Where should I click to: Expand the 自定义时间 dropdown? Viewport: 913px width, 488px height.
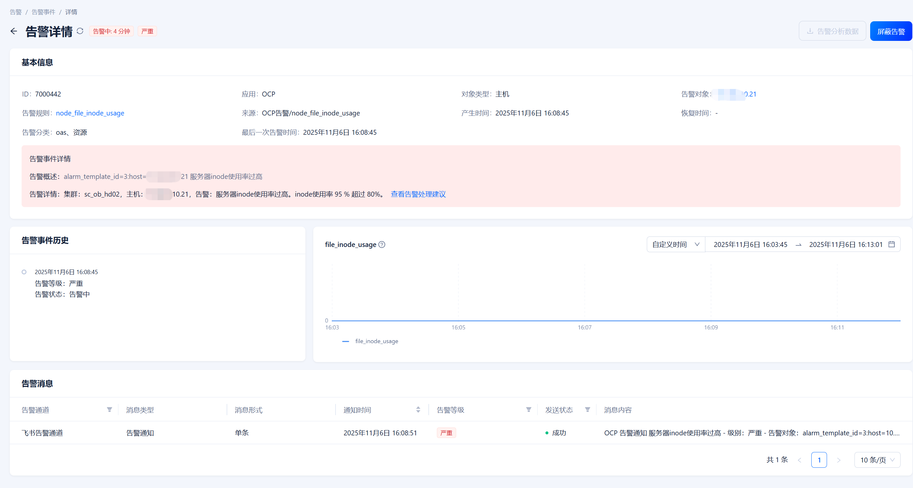(676, 244)
